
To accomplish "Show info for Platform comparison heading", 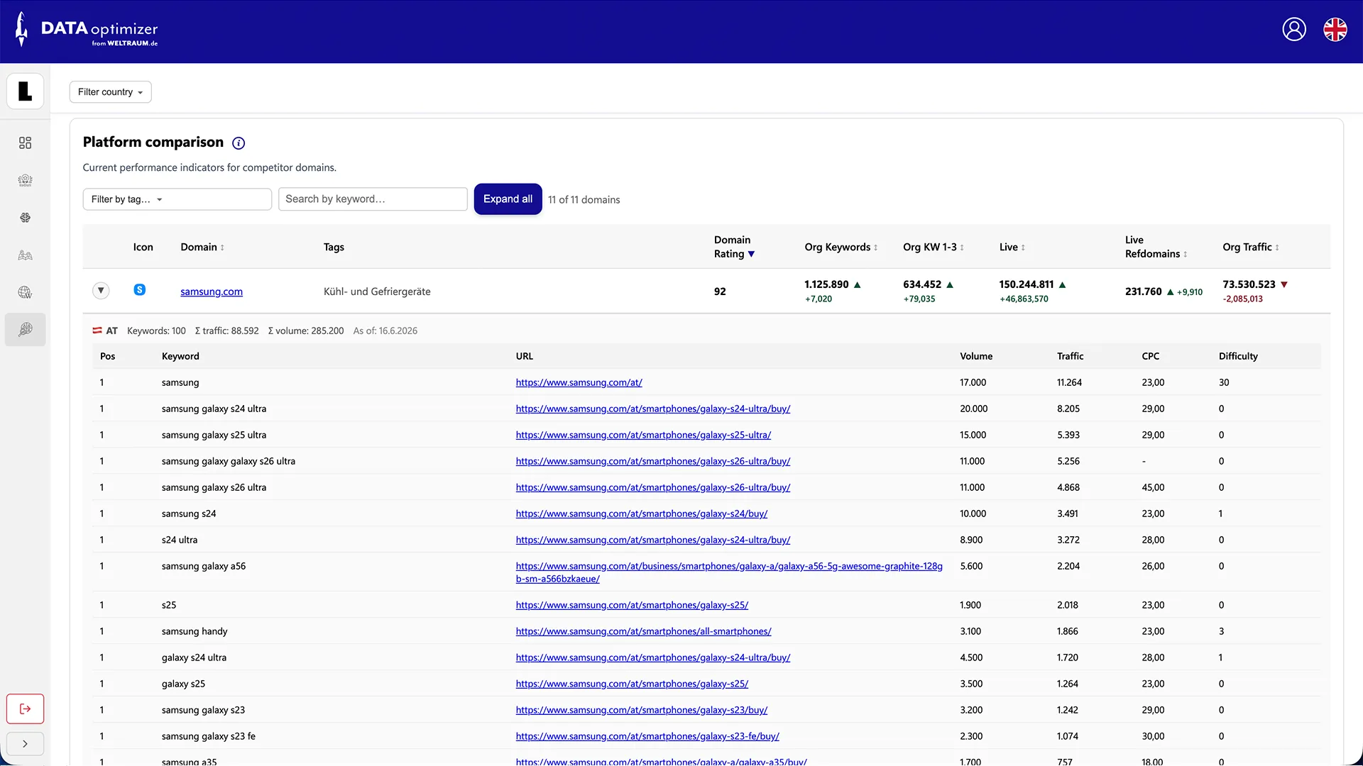I will point(239,143).
